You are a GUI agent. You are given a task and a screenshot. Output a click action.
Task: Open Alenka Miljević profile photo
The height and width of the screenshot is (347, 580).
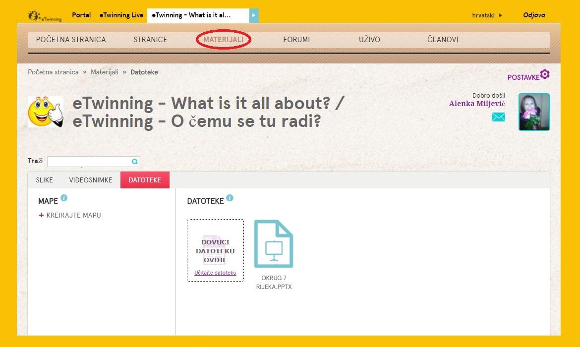coord(534,112)
